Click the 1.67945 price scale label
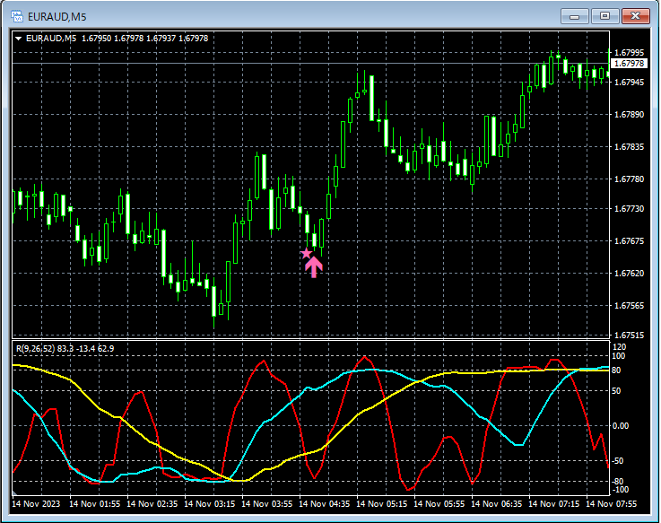This screenshot has width=661, height=523. (629, 82)
